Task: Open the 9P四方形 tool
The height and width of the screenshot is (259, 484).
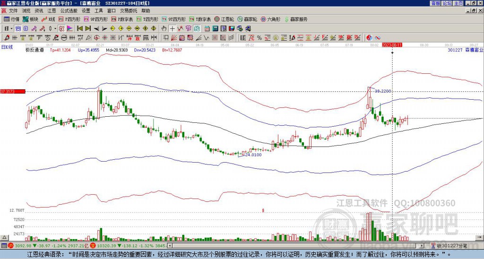Action: click(x=96, y=19)
